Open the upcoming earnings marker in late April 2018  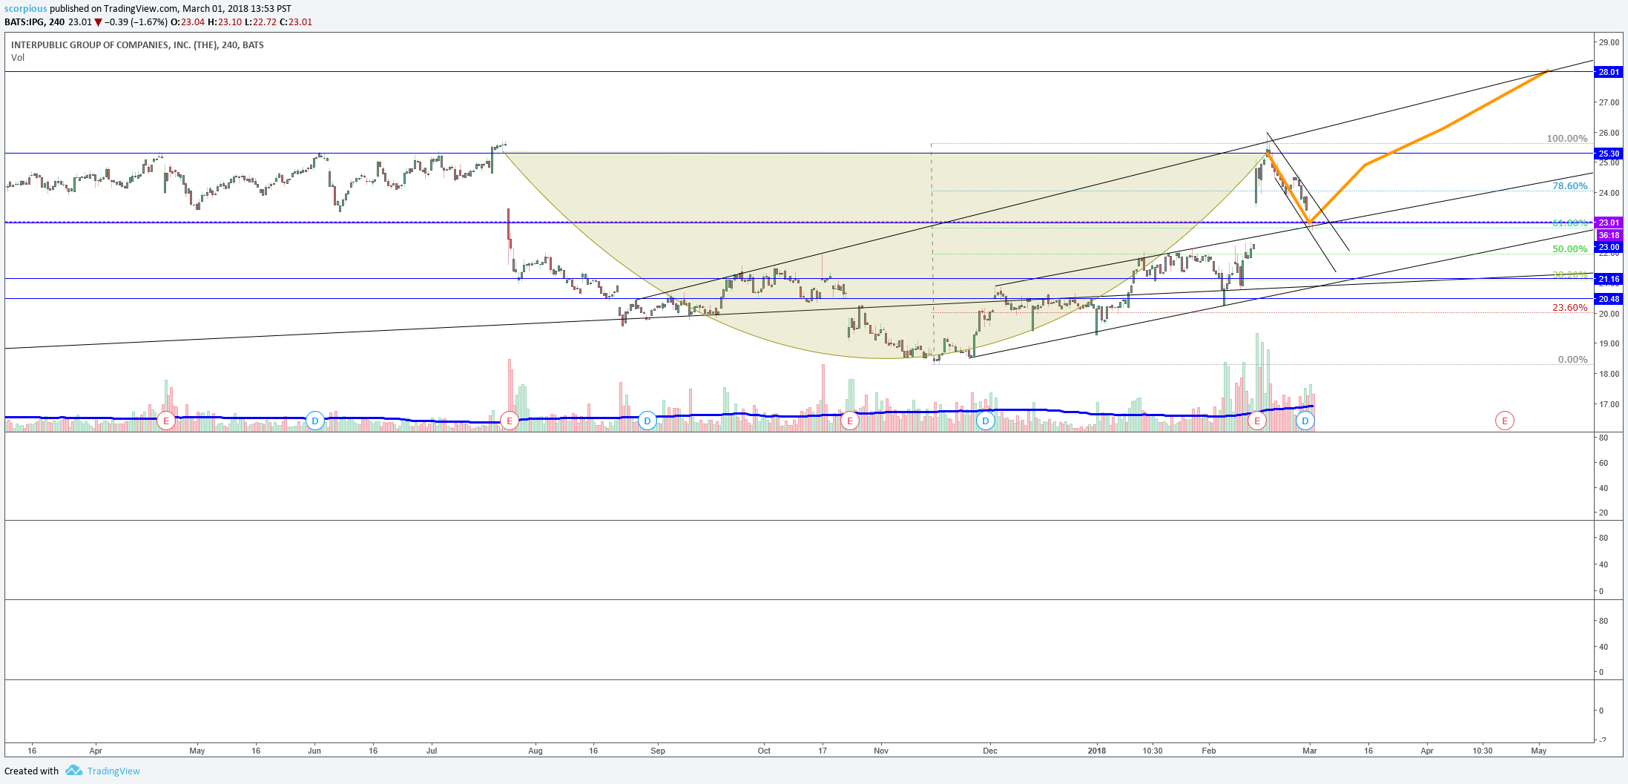(1505, 421)
